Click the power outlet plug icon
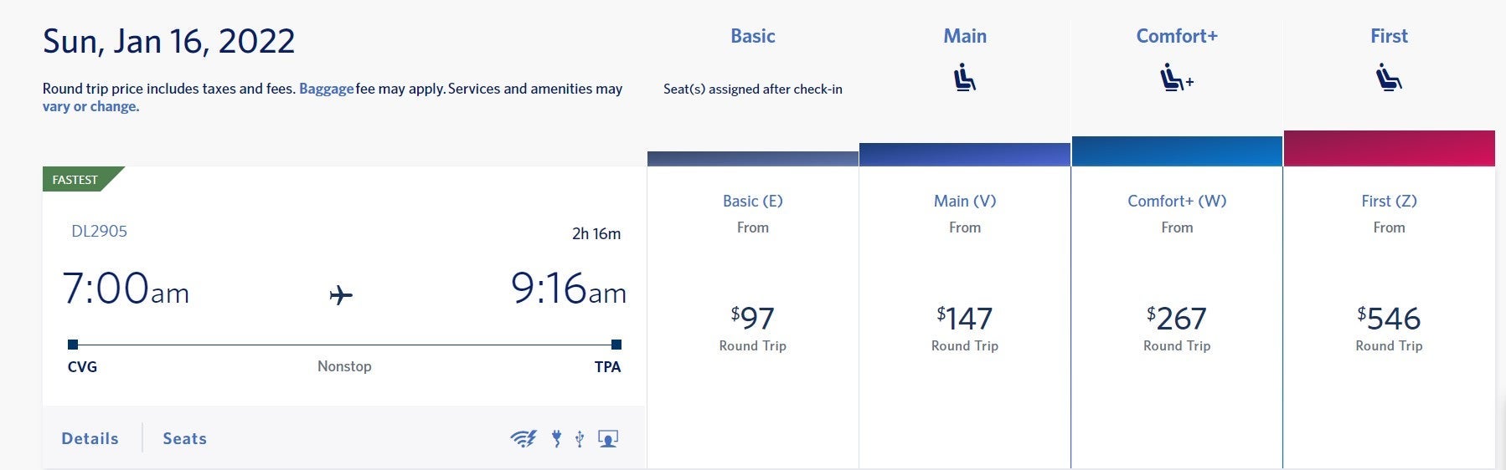The height and width of the screenshot is (470, 1506). [x=556, y=438]
